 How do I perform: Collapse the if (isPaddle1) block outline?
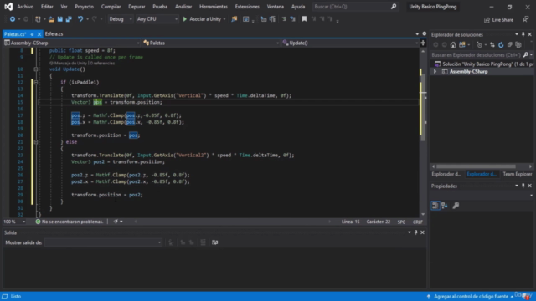pos(36,82)
